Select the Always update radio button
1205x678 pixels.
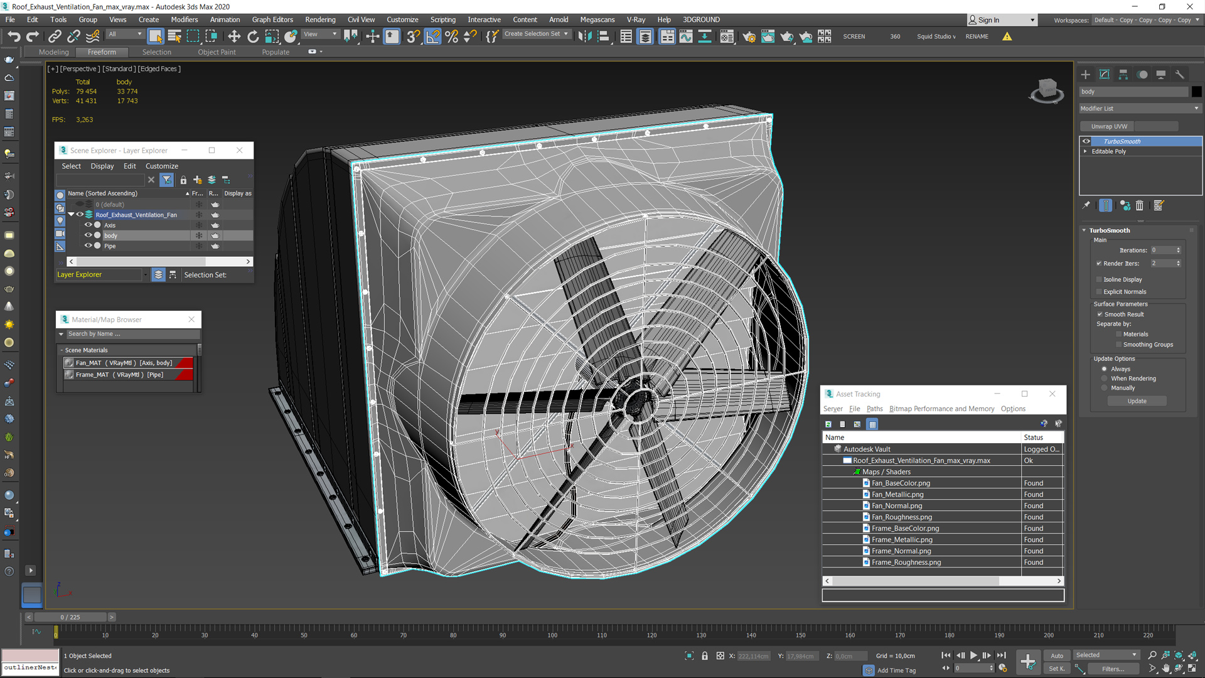(1104, 369)
